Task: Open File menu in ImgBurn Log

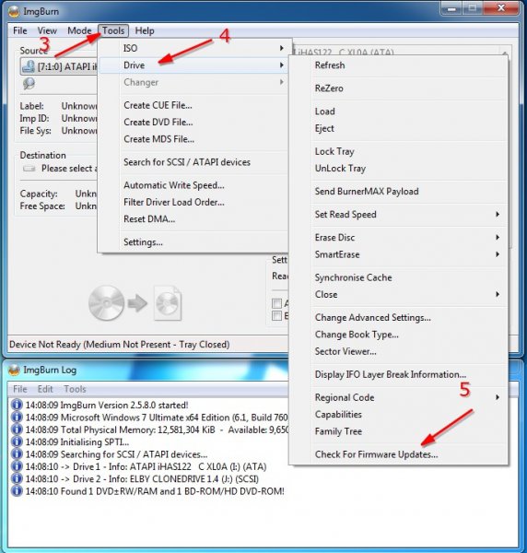Action: pos(19,389)
